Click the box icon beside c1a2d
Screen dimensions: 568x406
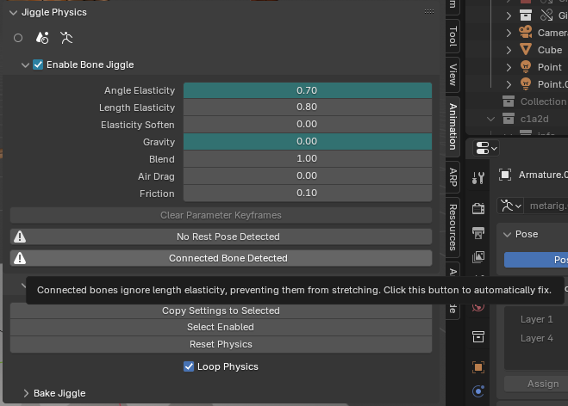(x=509, y=118)
